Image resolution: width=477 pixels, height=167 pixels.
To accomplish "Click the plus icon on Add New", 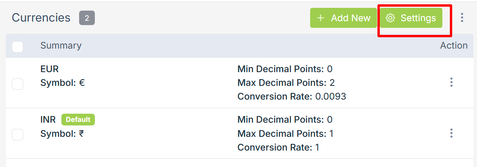I will (x=321, y=18).
